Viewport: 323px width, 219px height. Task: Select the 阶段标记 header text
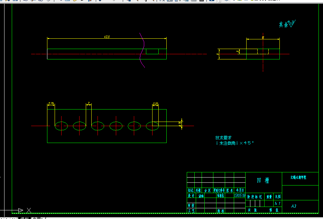pyautogui.click(x=255, y=197)
